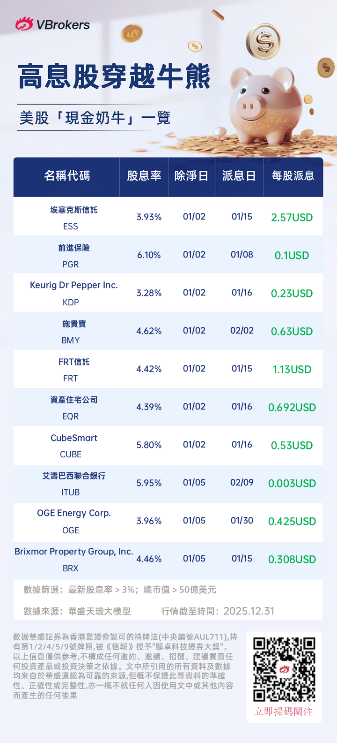This screenshot has width=337, height=743.
Task: Open the OGE Energy Corp. entry
Action: click(74, 513)
